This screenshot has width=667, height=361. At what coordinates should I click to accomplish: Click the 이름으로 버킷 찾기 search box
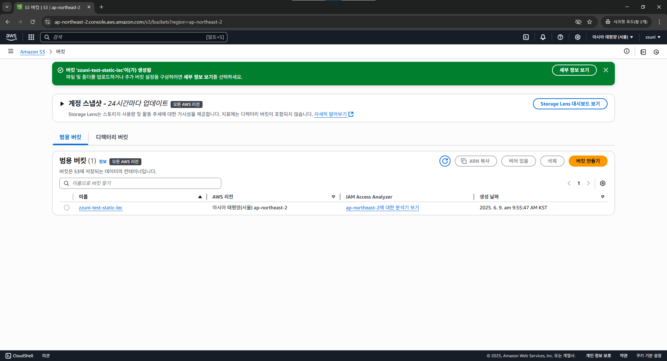tap(140, 183)
